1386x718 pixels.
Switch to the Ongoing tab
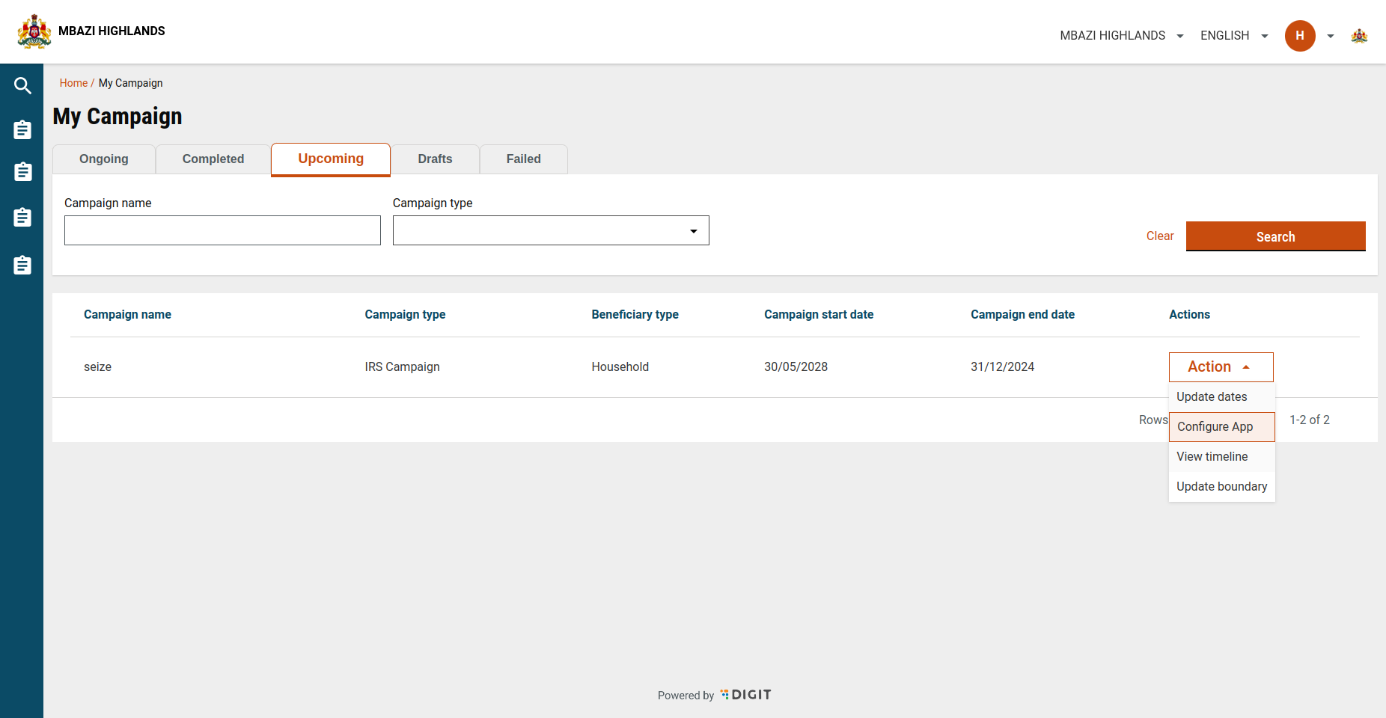click(x=104, y=159)
